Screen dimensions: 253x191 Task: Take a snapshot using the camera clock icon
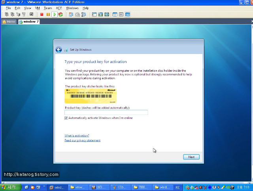71,15
